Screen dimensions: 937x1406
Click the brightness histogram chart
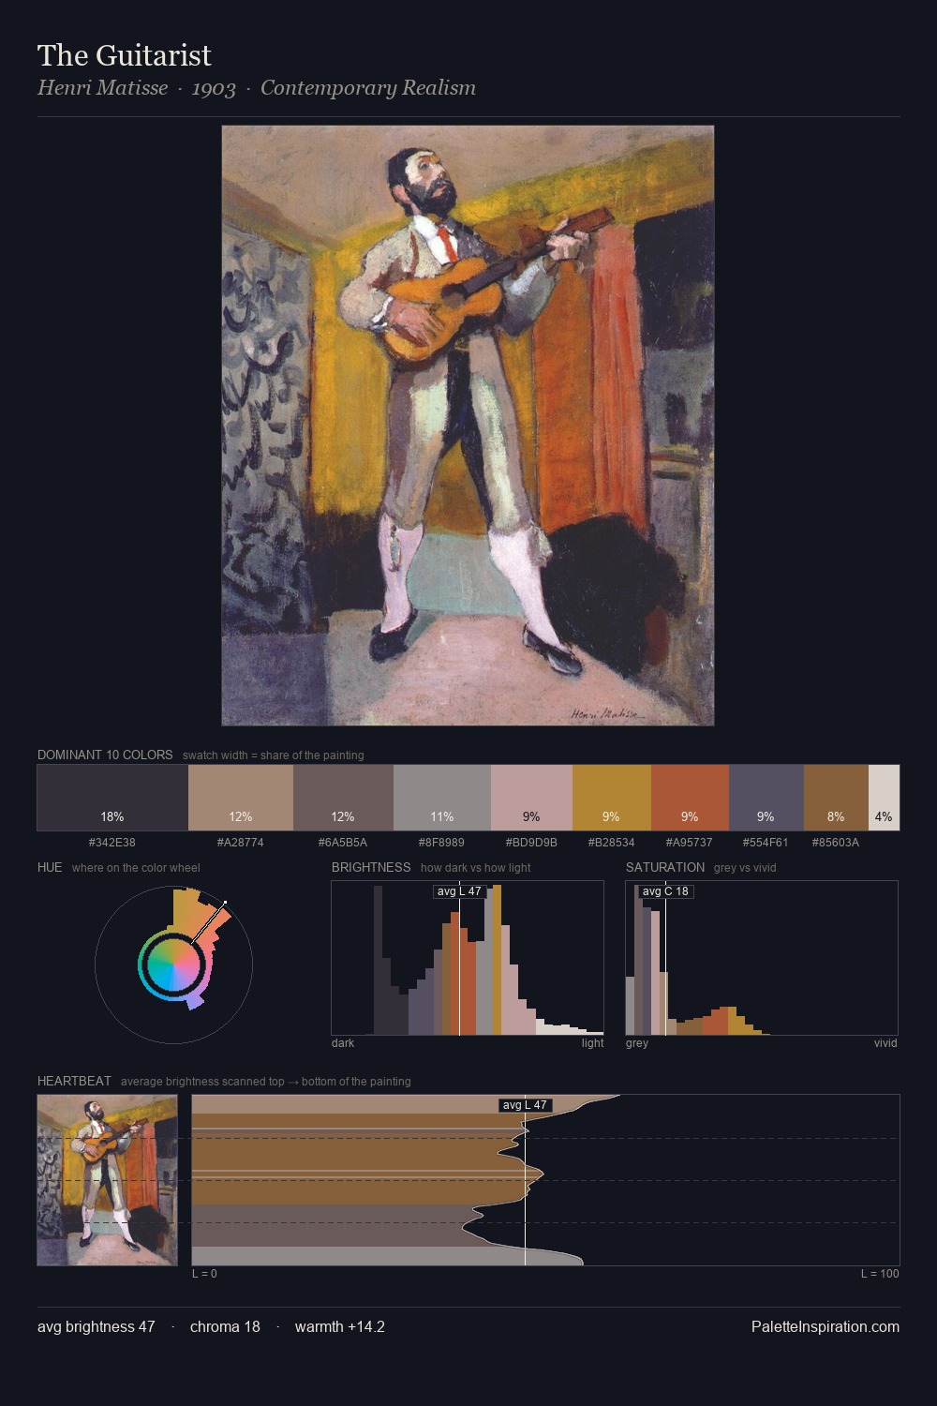point(468,958)
